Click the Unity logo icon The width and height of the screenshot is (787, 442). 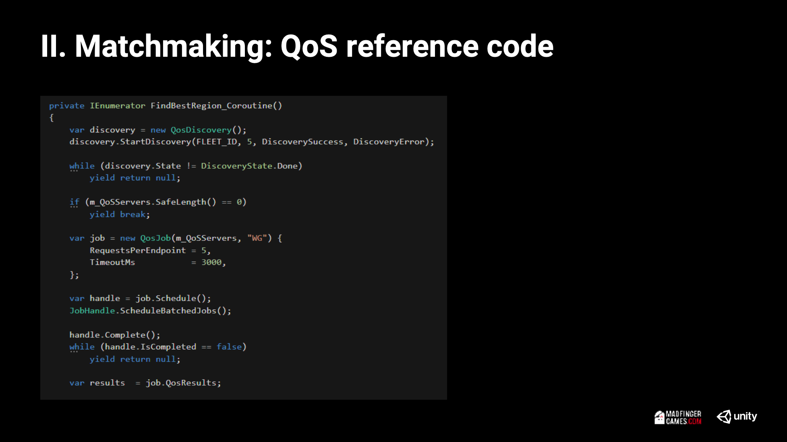724,417
